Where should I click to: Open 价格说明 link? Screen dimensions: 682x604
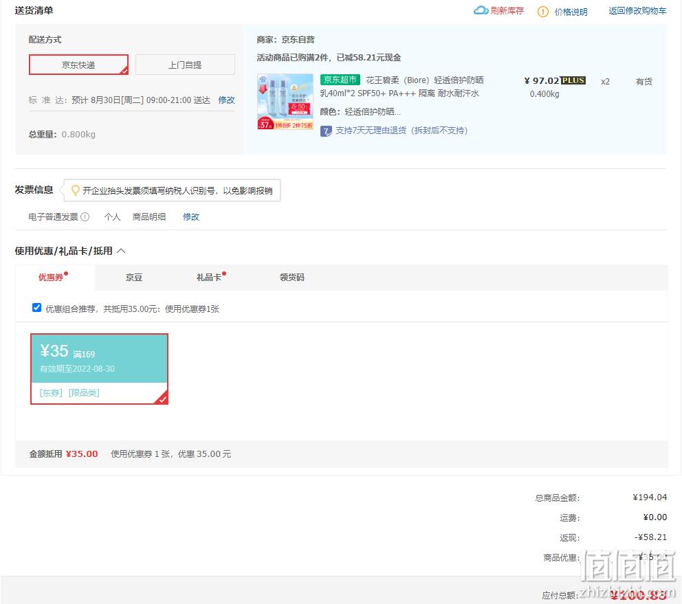[571, 12]
